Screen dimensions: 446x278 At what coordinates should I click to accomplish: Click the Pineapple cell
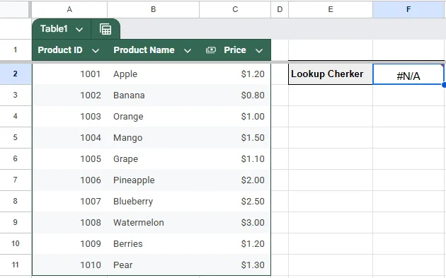point(154,180)
